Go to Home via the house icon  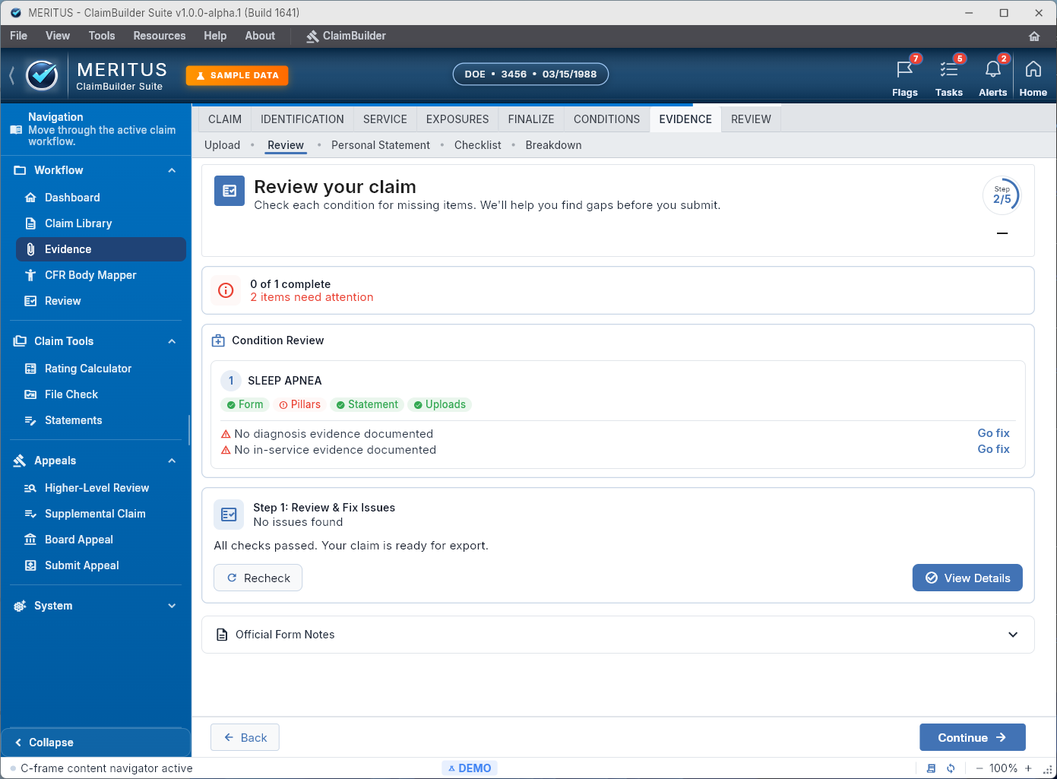pyautogui.click(x=1033, y=75)
